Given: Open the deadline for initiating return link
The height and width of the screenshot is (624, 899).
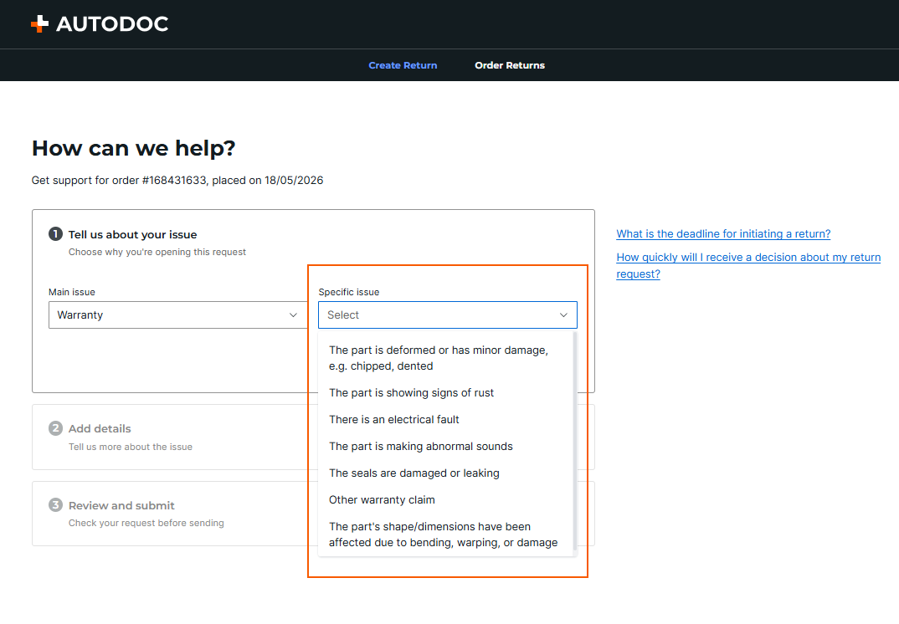Looking at the screenshot, I should [x=723, y=233].
